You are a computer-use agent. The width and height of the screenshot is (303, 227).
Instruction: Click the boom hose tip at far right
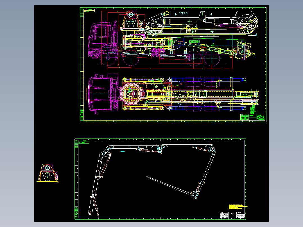256,35
